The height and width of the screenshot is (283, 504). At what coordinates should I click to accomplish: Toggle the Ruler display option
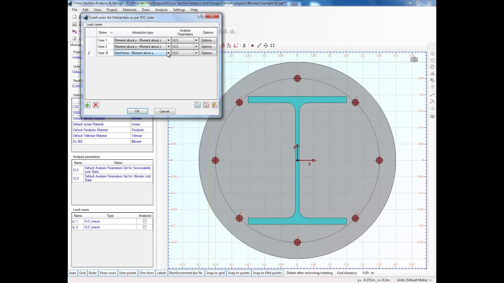pos(93,273)
